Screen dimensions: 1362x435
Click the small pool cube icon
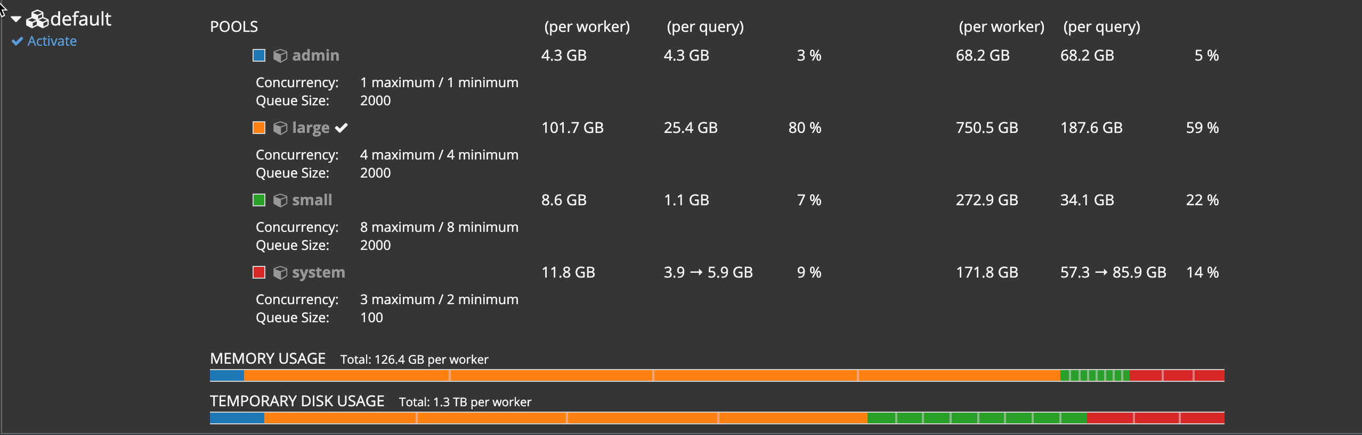[x=280, y=200]
